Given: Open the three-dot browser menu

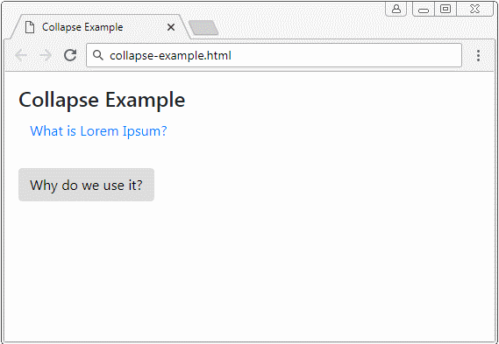Looking at the screenshot, I should tap(478, 56).
